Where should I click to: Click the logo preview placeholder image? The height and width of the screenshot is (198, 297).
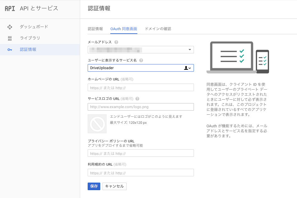pyautogui.click(x=97, y=124)
